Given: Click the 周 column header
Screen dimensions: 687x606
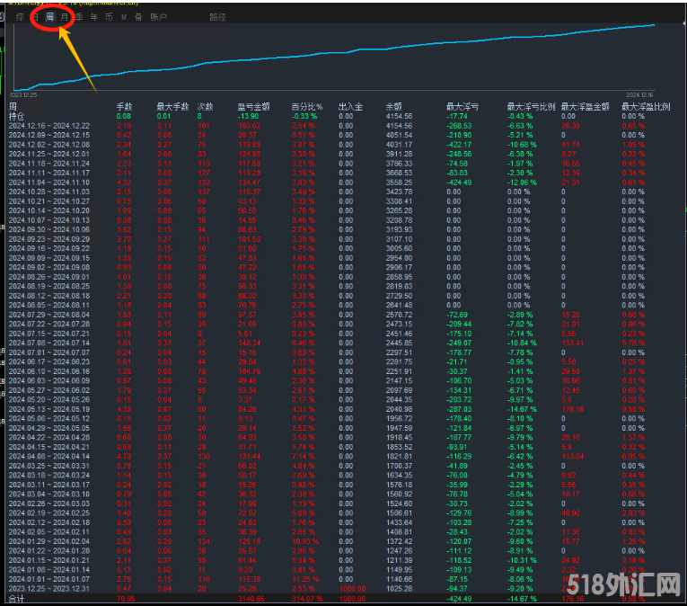Looking at the screenshot, I should pyautogui.click(x=13, y=107).
